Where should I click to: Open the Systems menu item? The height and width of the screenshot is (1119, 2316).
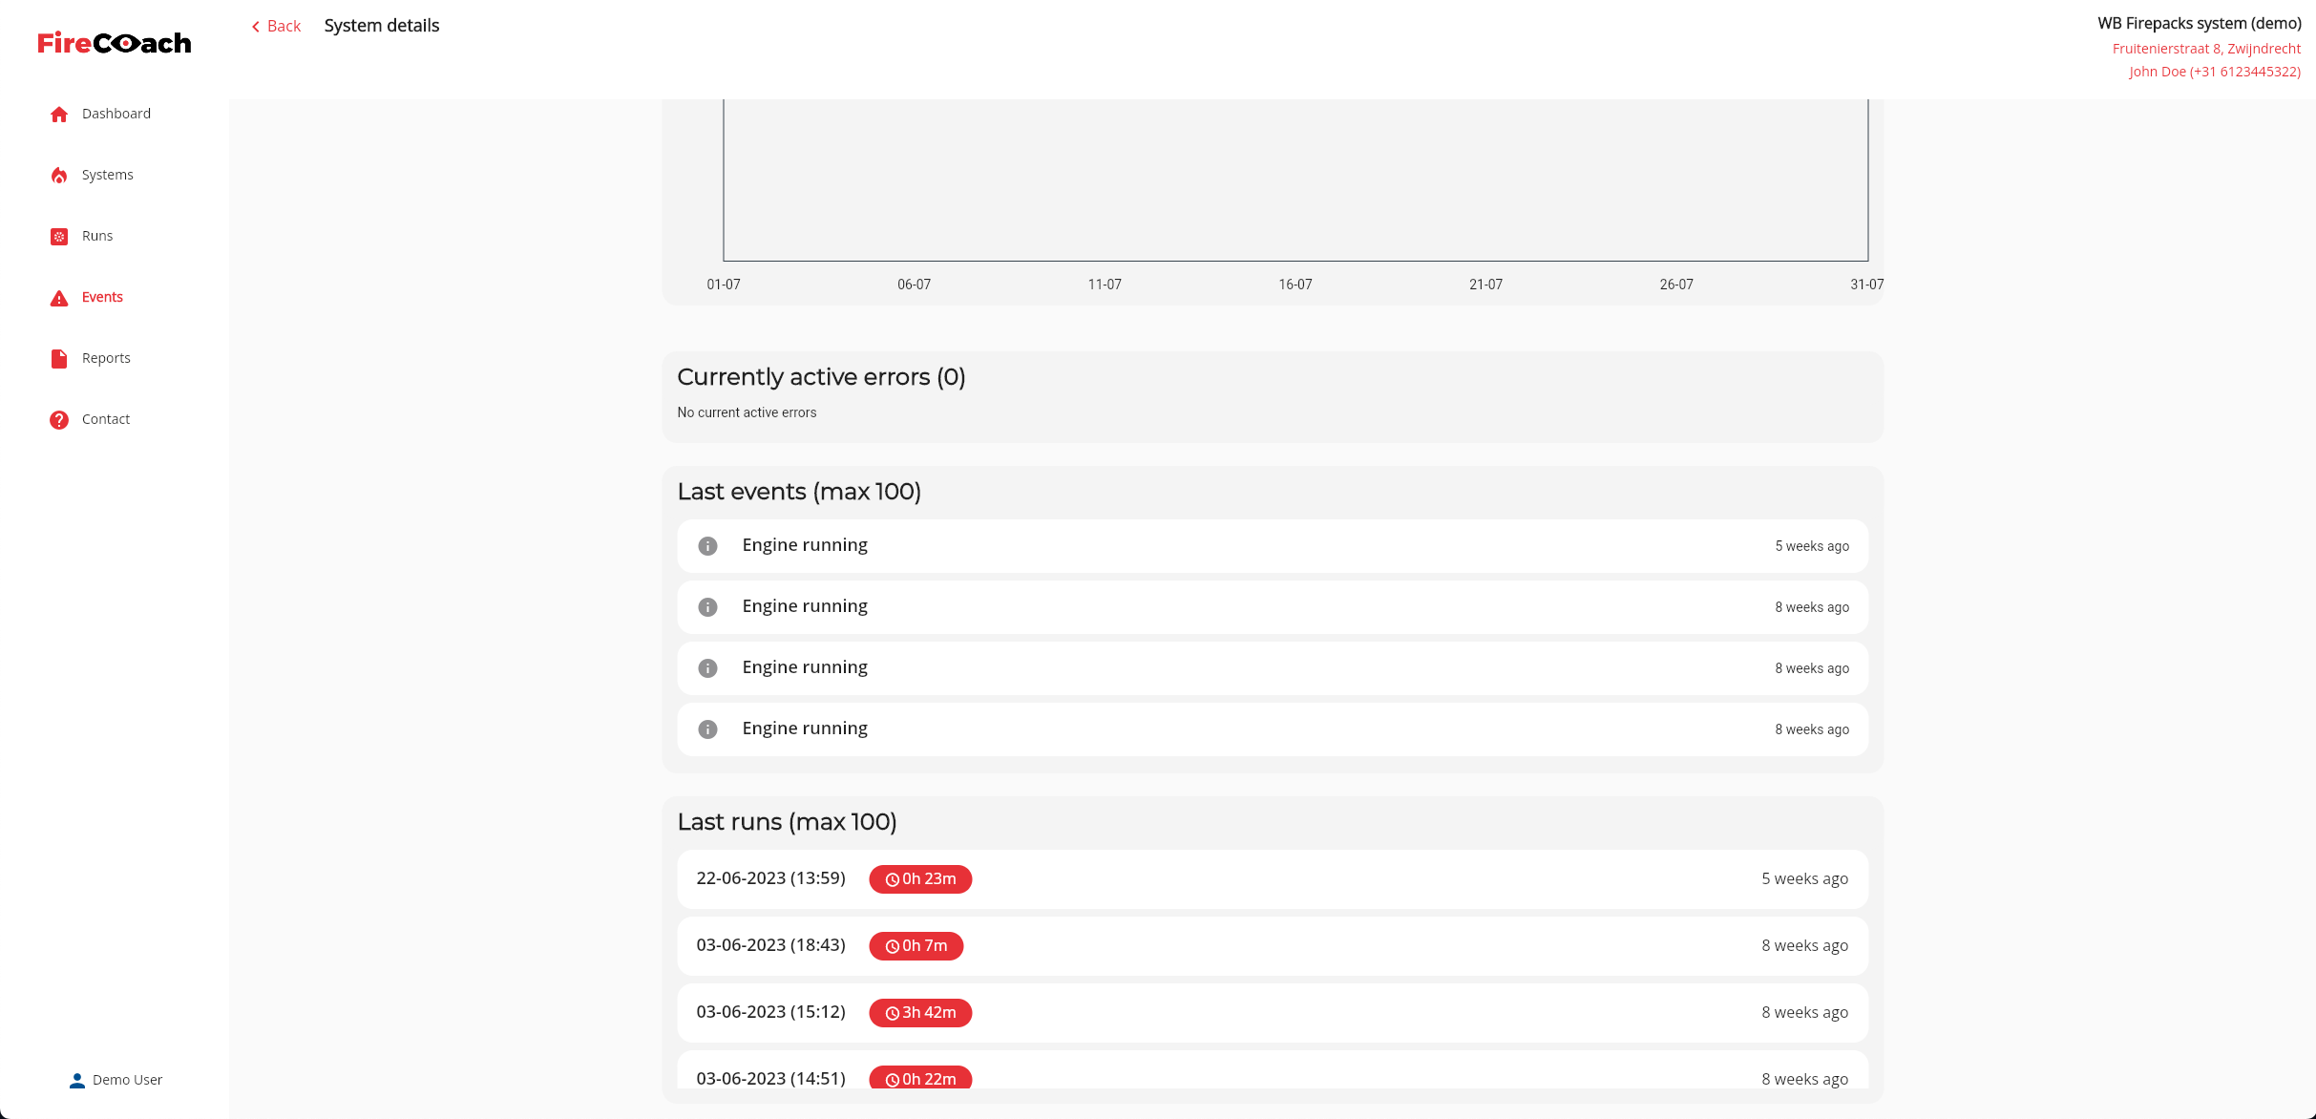108,175
